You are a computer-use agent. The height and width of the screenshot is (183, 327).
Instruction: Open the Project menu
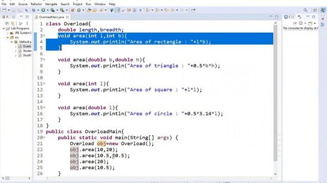click(78, 4)
